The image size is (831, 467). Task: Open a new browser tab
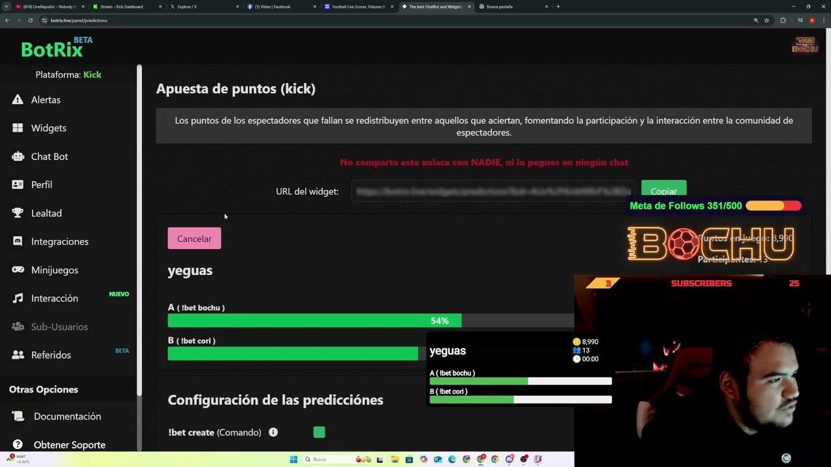coord(558,6)
